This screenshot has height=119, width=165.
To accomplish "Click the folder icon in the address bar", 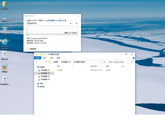I will pyautogui.click(x=49, y=62).
